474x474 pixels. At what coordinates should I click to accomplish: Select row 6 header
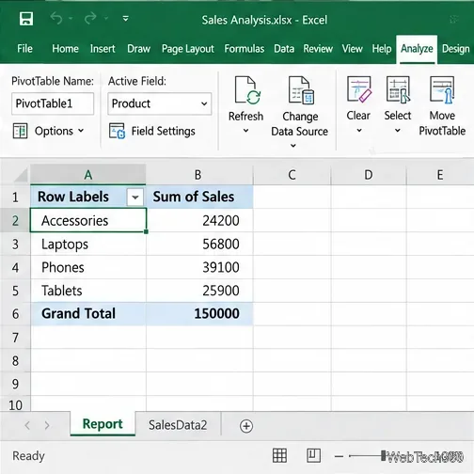coord(15,314)
